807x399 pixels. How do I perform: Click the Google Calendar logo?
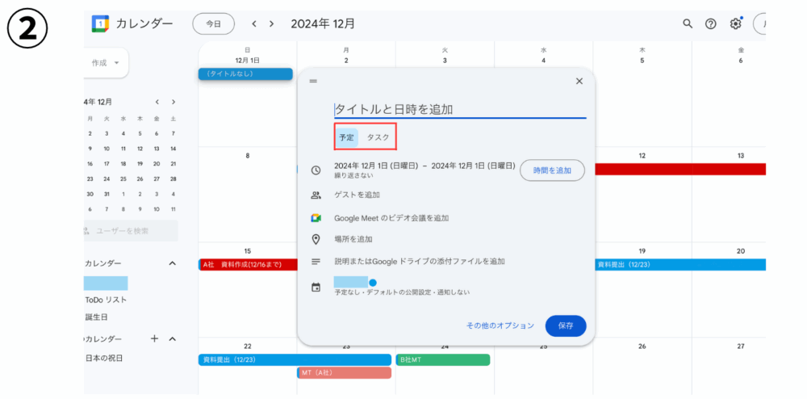click(100, 23)
